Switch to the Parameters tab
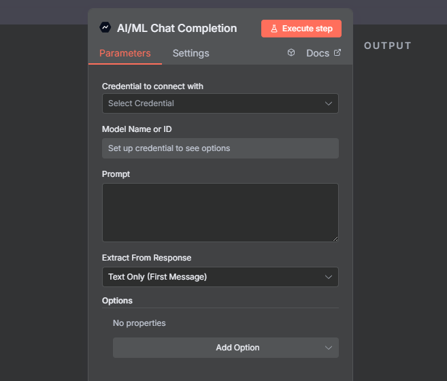Screen dimensions: 447x381 125,53
